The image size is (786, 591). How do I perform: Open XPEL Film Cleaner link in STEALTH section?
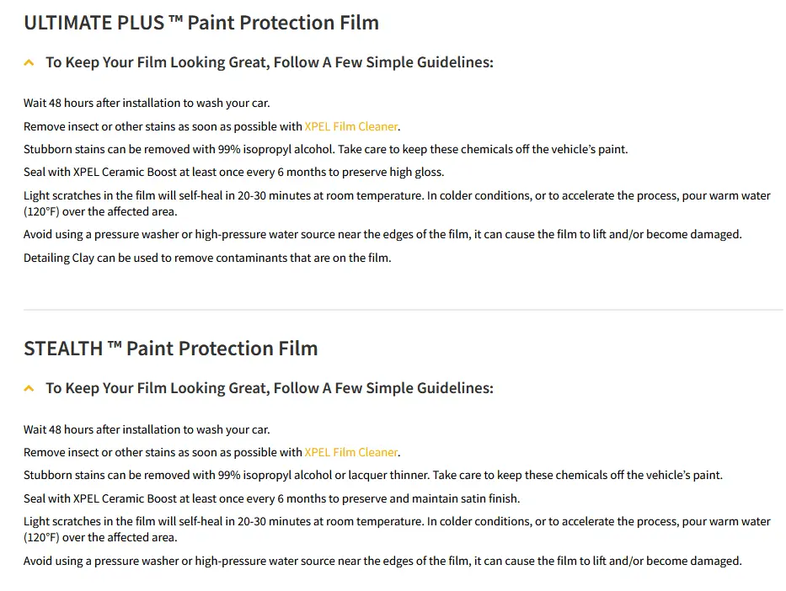350,452
